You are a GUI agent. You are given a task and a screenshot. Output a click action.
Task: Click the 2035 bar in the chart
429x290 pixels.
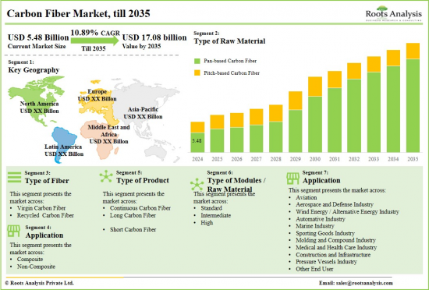point(413,97)
